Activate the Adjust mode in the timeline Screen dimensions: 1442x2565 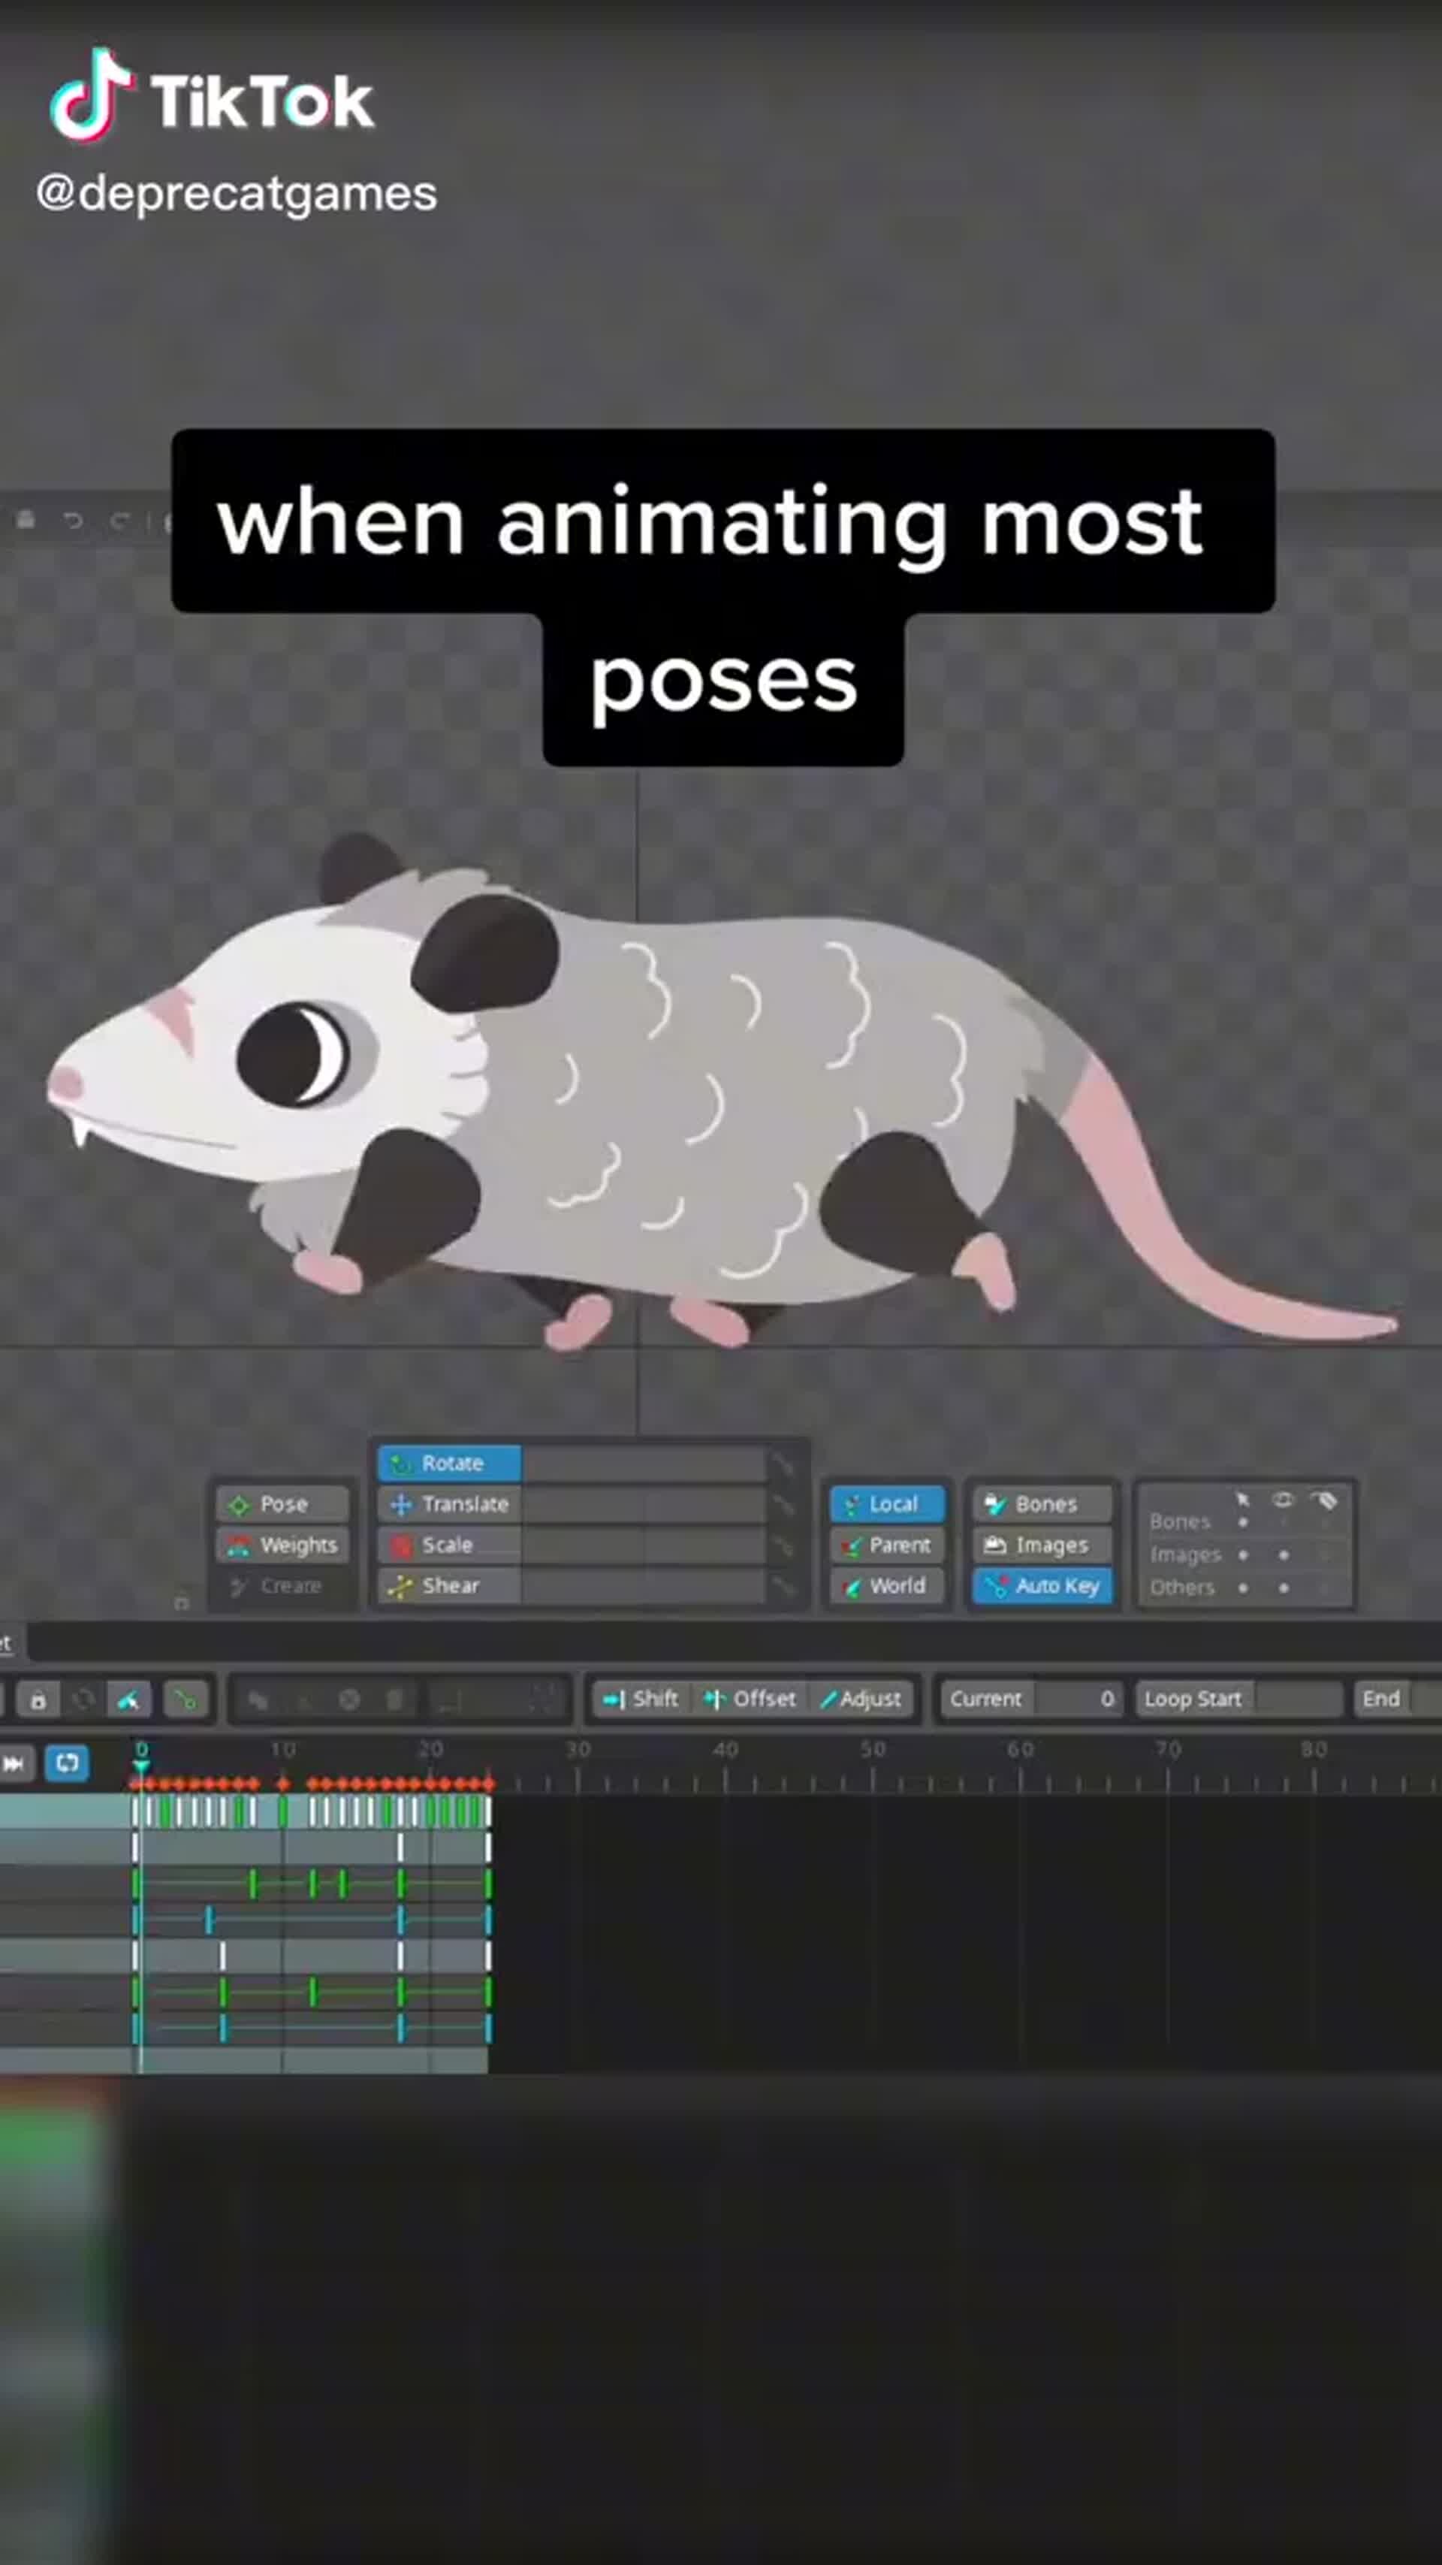point(861,1699)
